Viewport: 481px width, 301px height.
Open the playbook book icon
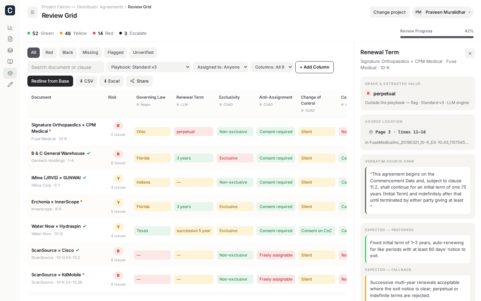[10, 62]
